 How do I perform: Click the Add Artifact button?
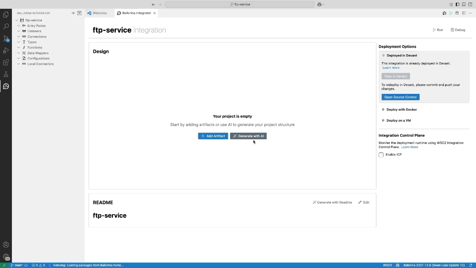pos(213,136)
